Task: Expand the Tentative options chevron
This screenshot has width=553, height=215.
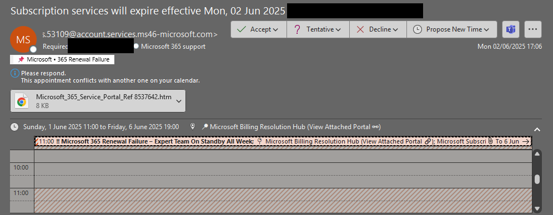Action: click(338, 29)
